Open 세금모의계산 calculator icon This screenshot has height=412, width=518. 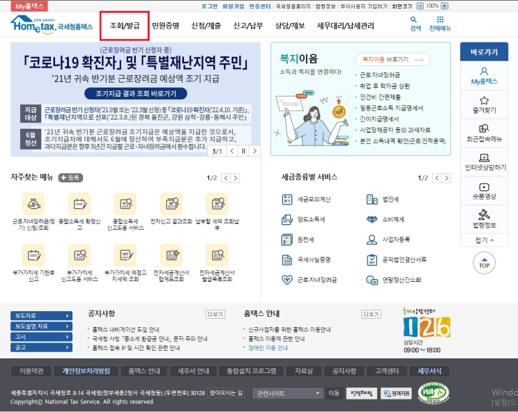point(287,199)
